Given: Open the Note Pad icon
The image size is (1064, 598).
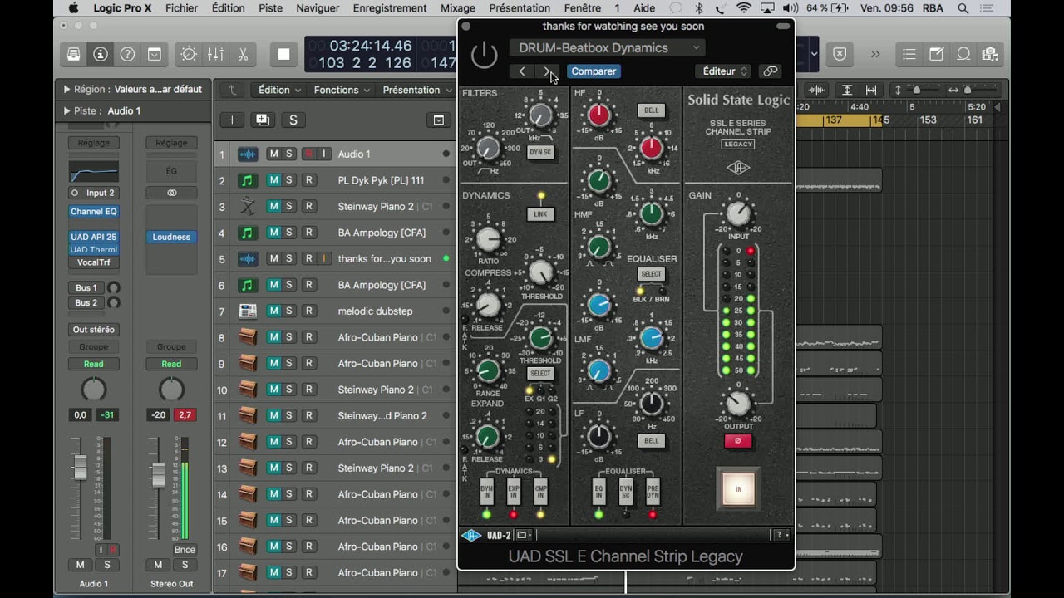Looking at the screenshot, I should (x=937, y=54).
